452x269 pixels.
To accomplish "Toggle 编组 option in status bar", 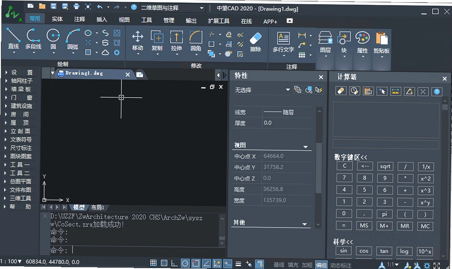I will coord(321,265).
